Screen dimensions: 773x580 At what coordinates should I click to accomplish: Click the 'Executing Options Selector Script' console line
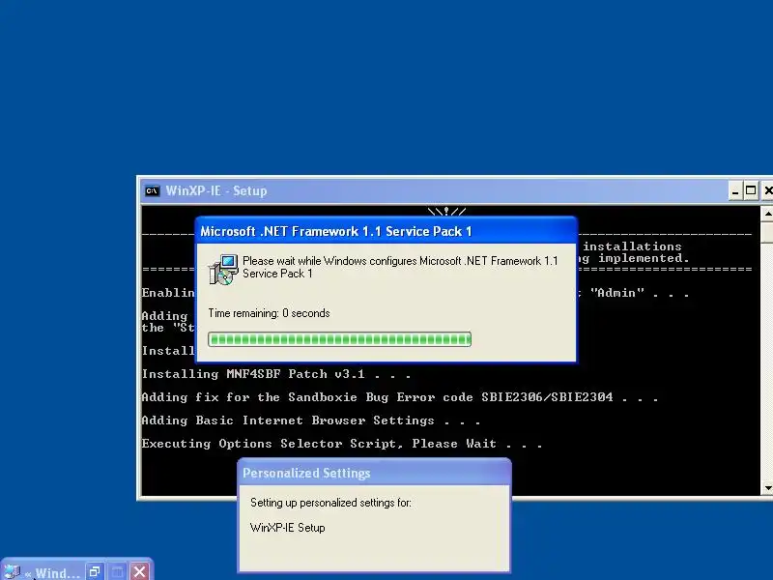click(x=342, y=444)
